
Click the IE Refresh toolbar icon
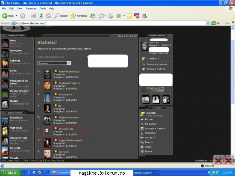pyautogui.click(x=41, y=16)
